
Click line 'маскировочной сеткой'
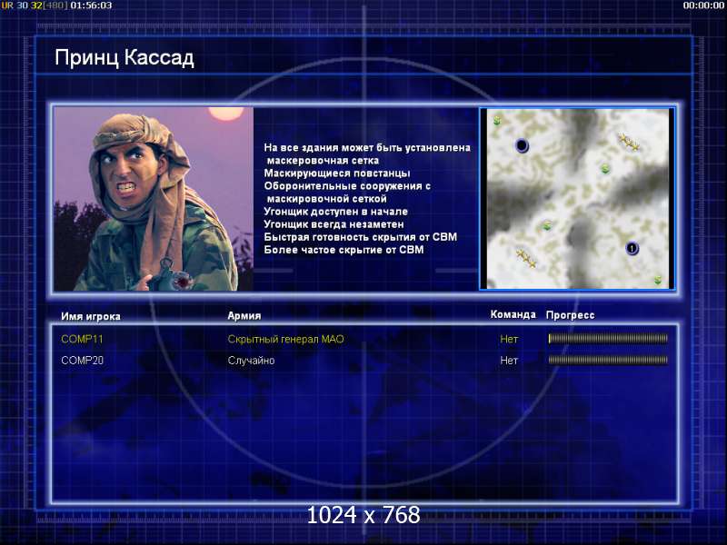(x=327, y=199)
